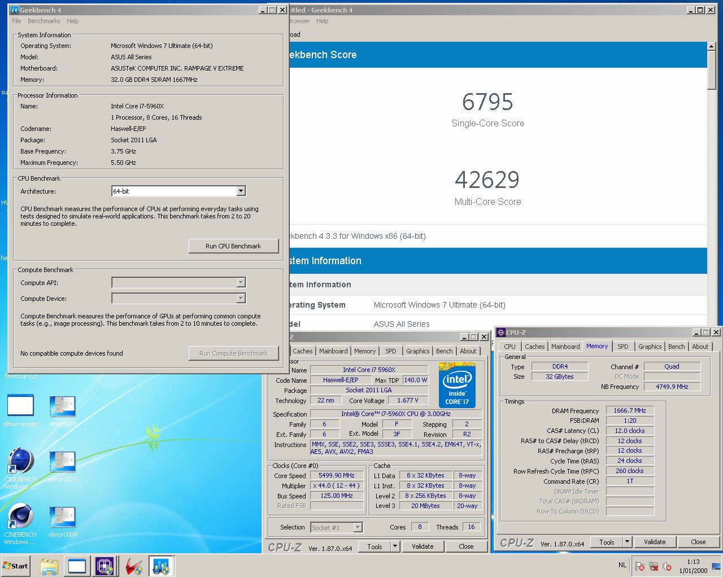Click scrollbar up arrow in results window
Viewport: 723px width, 578px height.
pyautogui.click(x=712, y=47)
